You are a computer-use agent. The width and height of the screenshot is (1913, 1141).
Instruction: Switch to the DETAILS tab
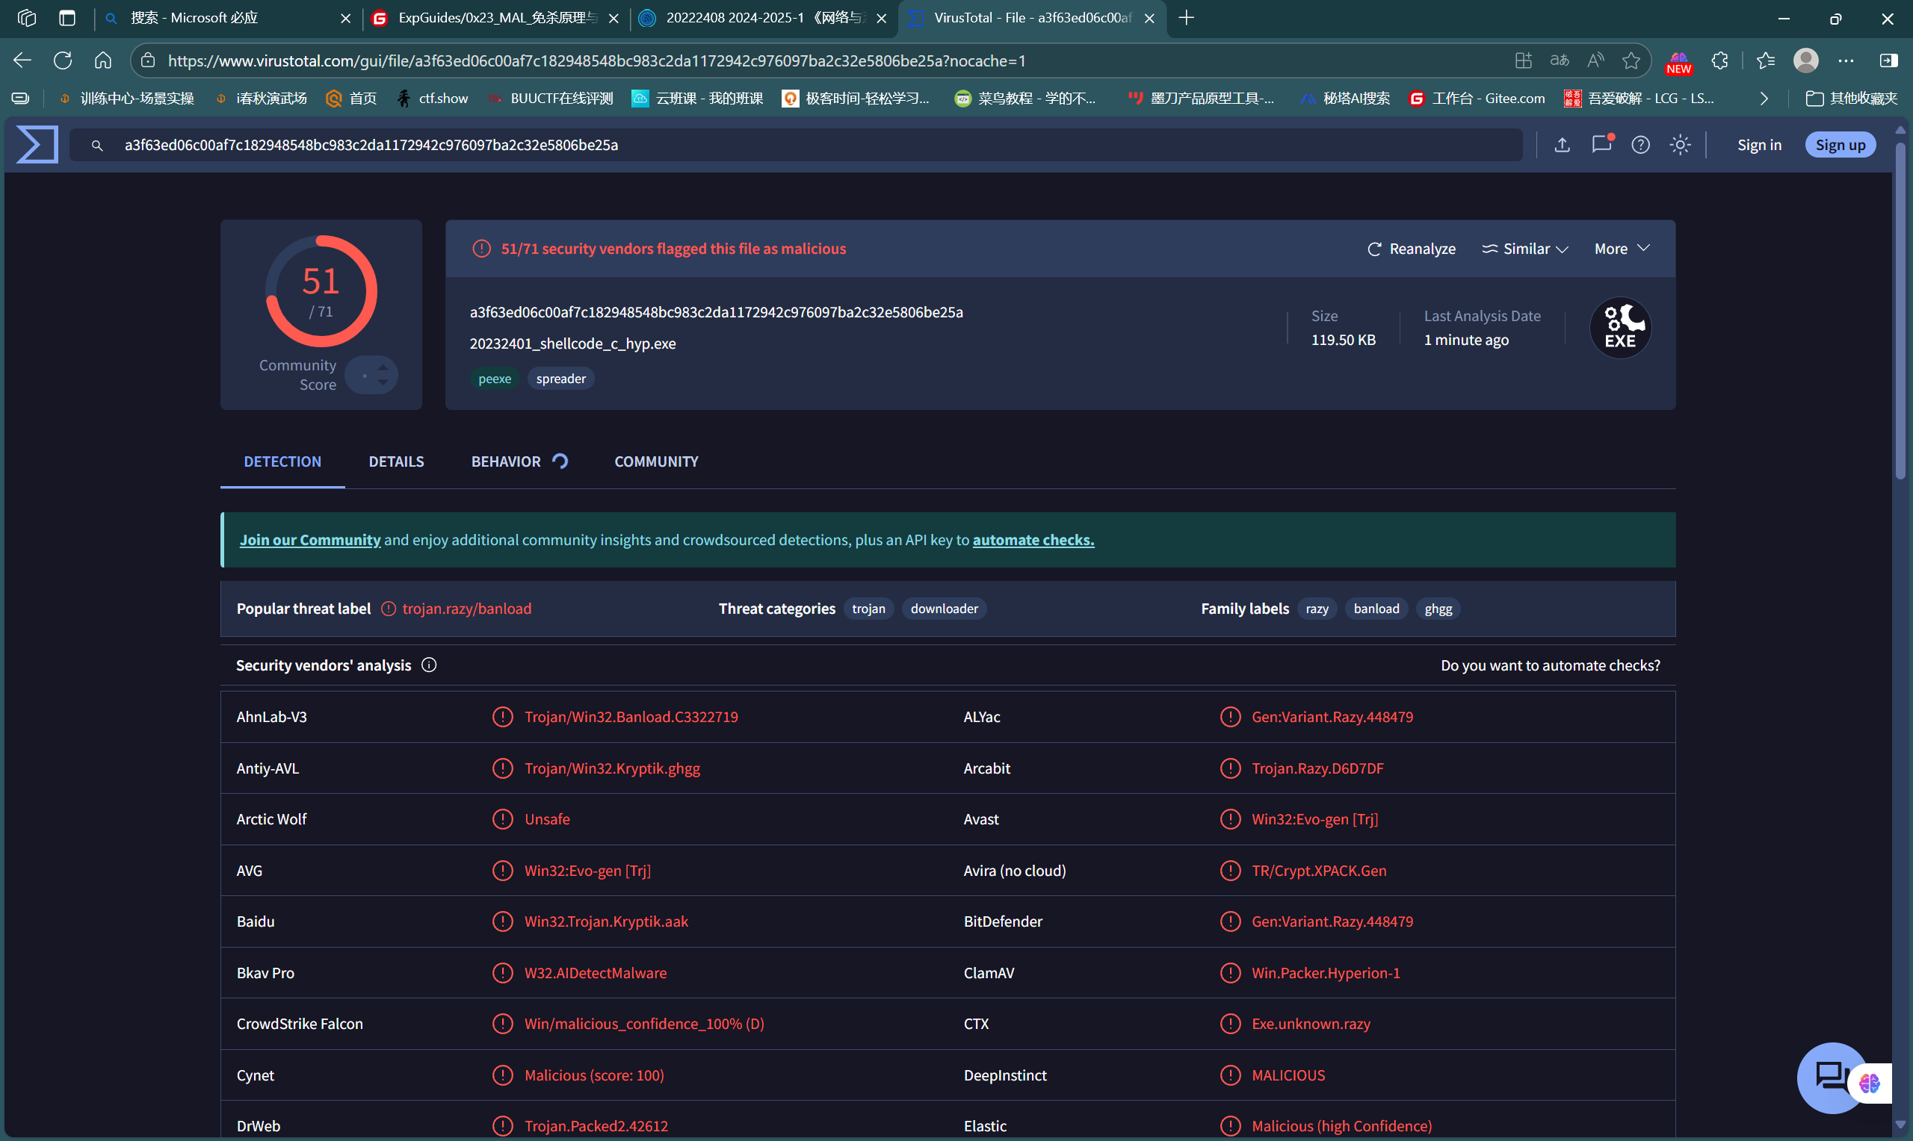click(396, 461)
